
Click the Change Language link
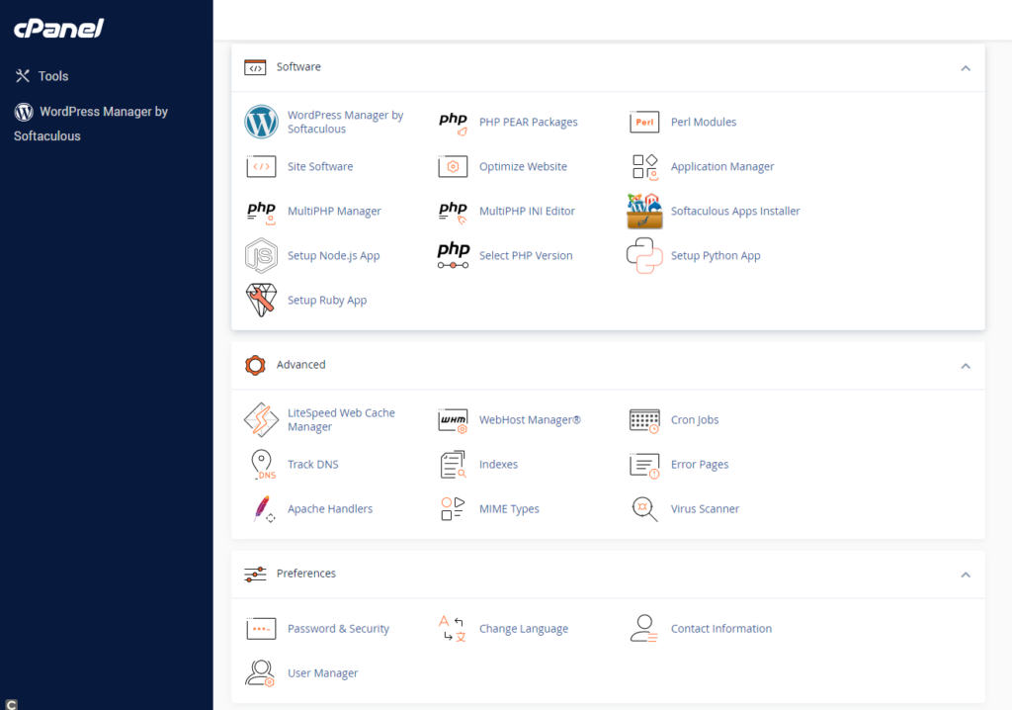pyautogui.click(x=524, y=629)
